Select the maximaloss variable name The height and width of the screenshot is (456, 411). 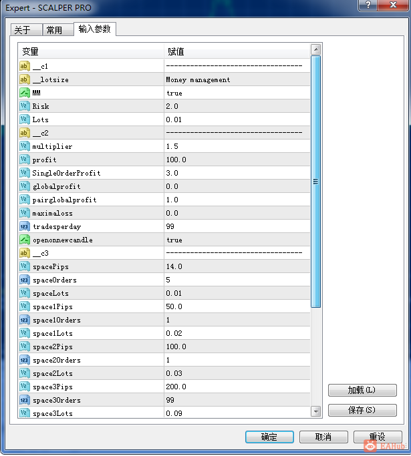[x=52, y=213]
